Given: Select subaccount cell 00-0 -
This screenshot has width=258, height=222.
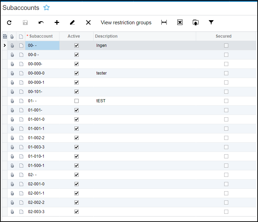Looking at the screenshot, I should 42,55.
